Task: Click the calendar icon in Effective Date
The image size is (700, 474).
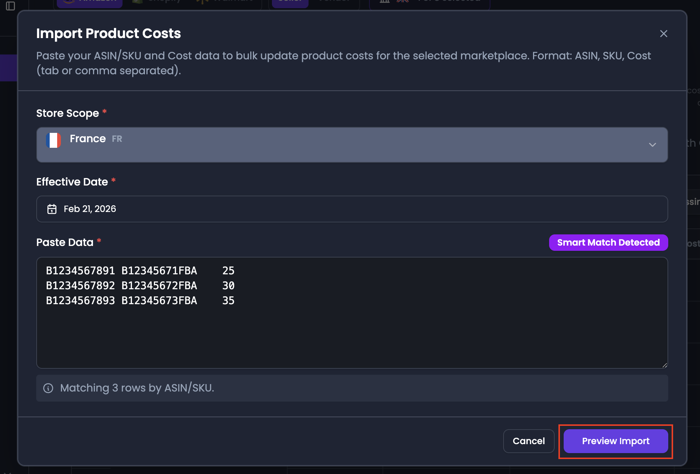Action: (52, 209)
